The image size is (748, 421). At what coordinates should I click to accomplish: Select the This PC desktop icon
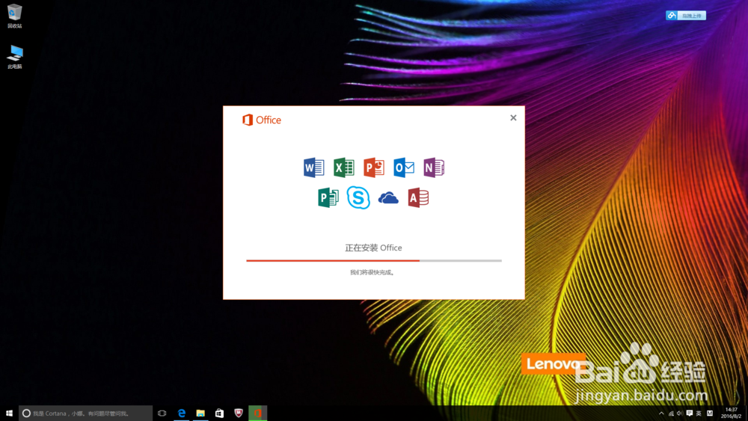[15, 57]
